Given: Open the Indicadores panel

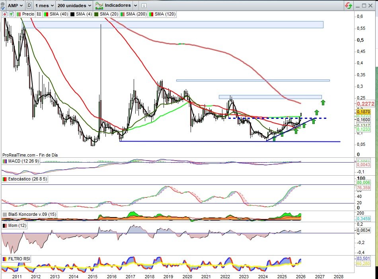Looking at the screenshot, I should tap(113, 5).
